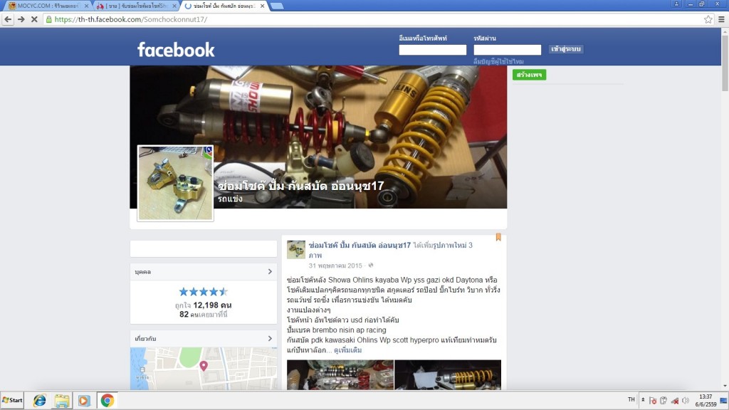Show hidden system tray icons

[x=643, y=400]
